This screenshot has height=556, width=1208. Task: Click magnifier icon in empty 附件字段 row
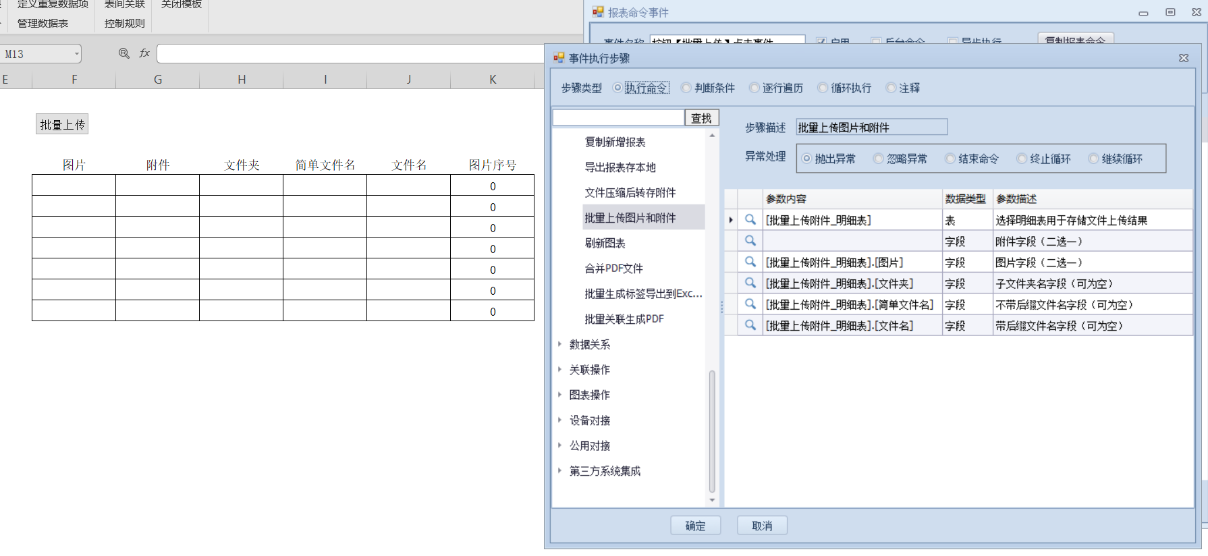(750, 241)
